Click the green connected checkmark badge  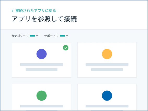(x=66, y=48)
